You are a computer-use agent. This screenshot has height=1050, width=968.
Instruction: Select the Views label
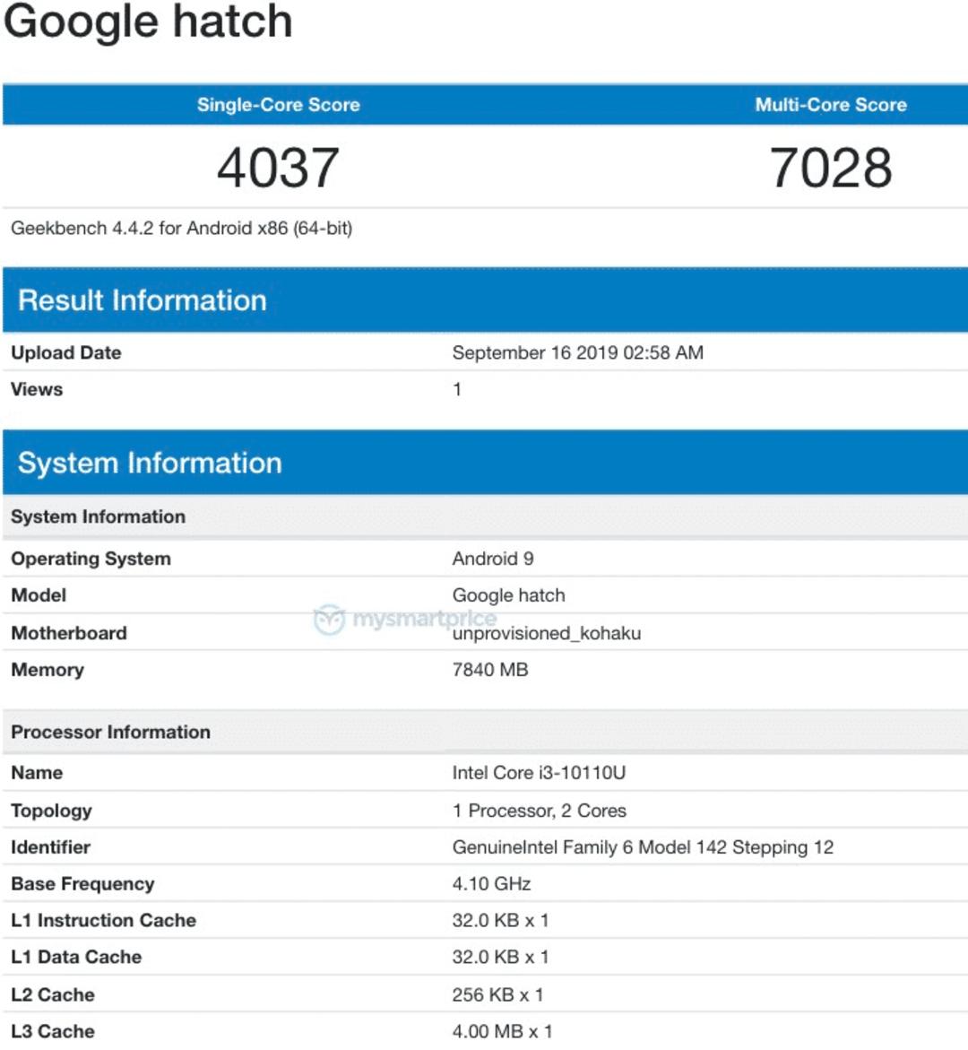click(x=37, y=389)
